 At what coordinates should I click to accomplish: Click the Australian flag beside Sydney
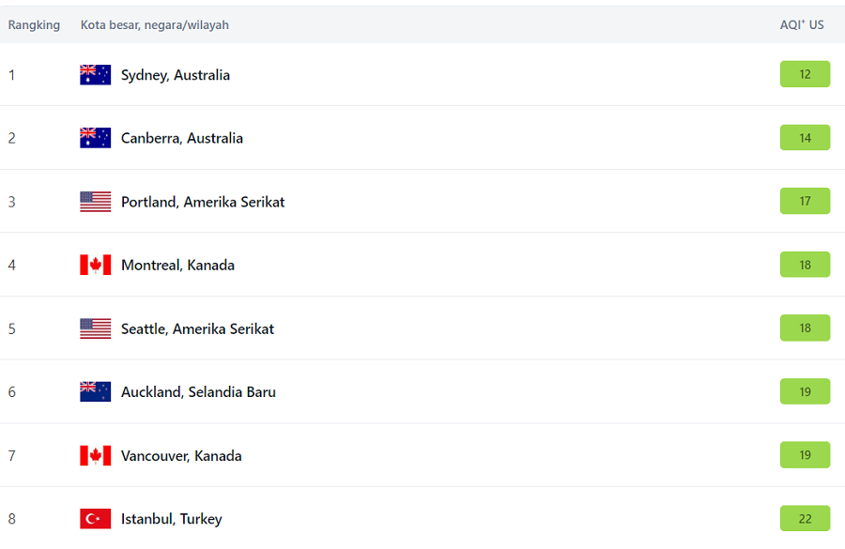(x=96, y=75)
